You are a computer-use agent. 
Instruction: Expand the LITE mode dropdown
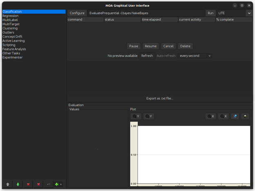point(249,13)
